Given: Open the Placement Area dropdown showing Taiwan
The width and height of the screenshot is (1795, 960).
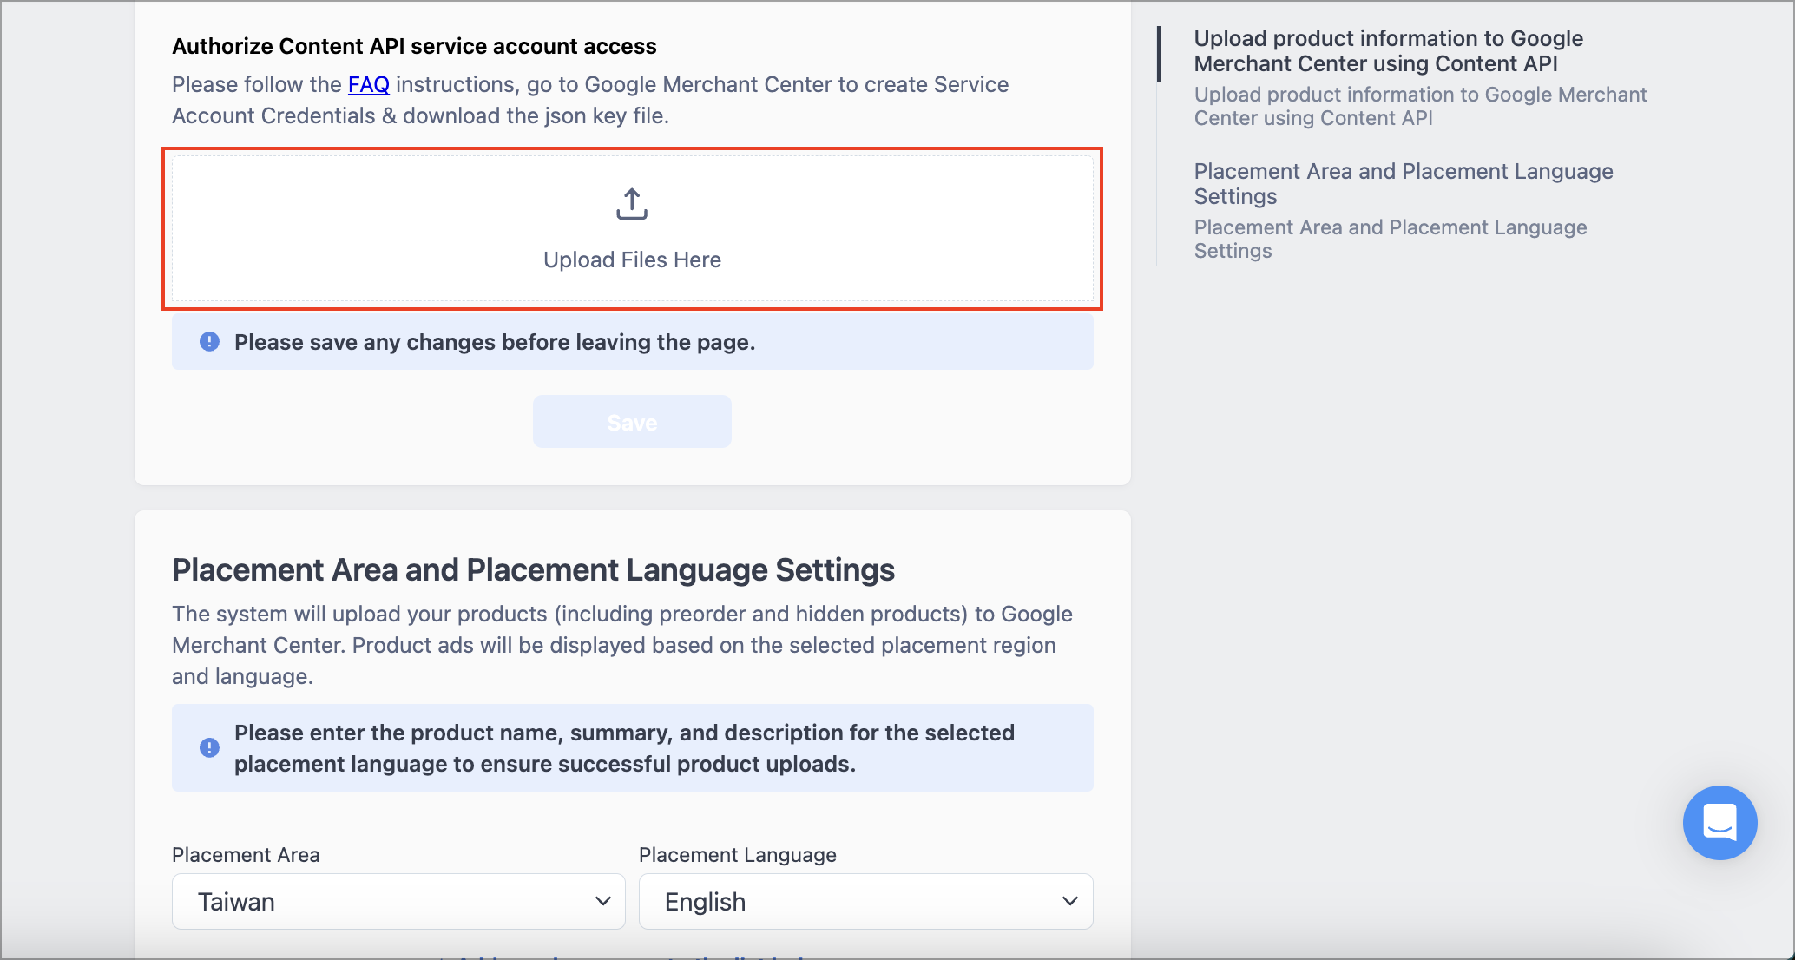Looking at the screenshot, I should tap(398, 901).
